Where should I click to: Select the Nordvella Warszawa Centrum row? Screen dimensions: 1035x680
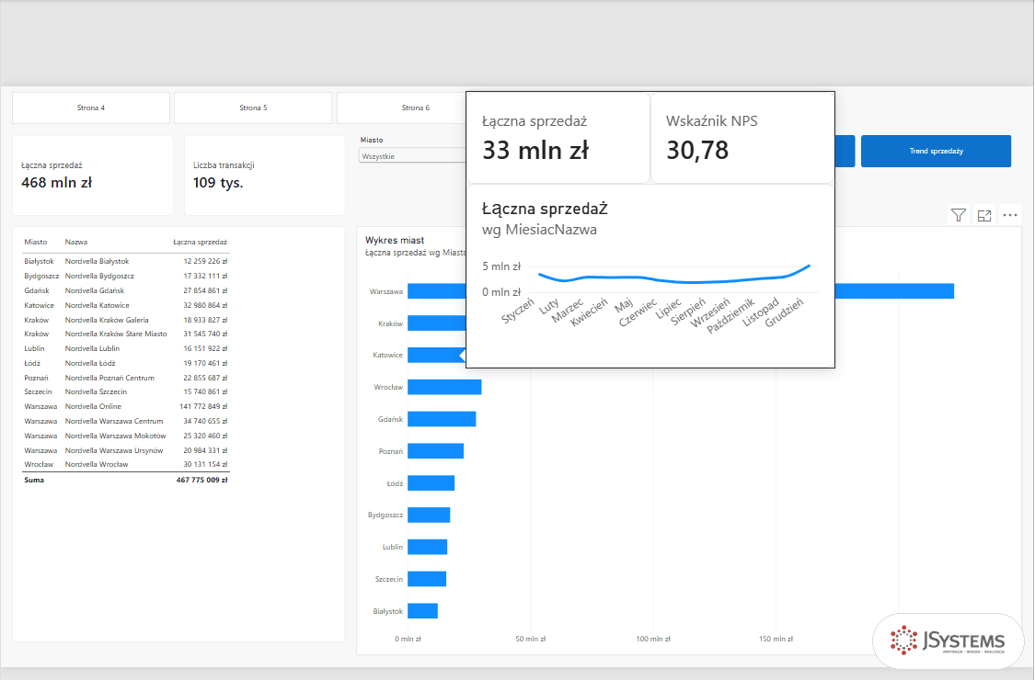[x=125, y=421]
